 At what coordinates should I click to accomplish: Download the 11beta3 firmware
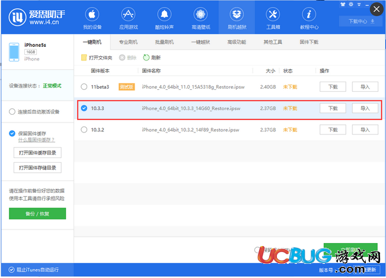coord(333,87)
